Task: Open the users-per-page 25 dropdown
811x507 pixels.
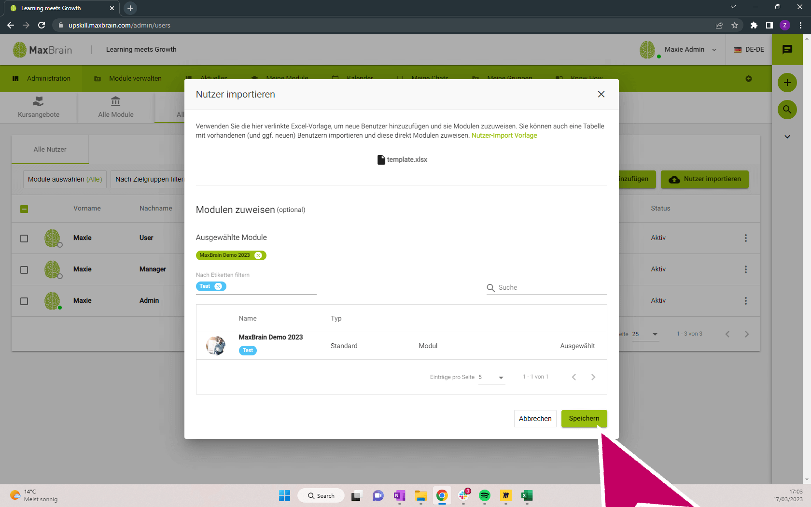Action: (645, 334)
